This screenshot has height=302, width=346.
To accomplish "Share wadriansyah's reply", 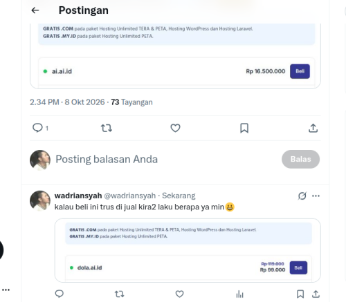I will coord(316,294).
